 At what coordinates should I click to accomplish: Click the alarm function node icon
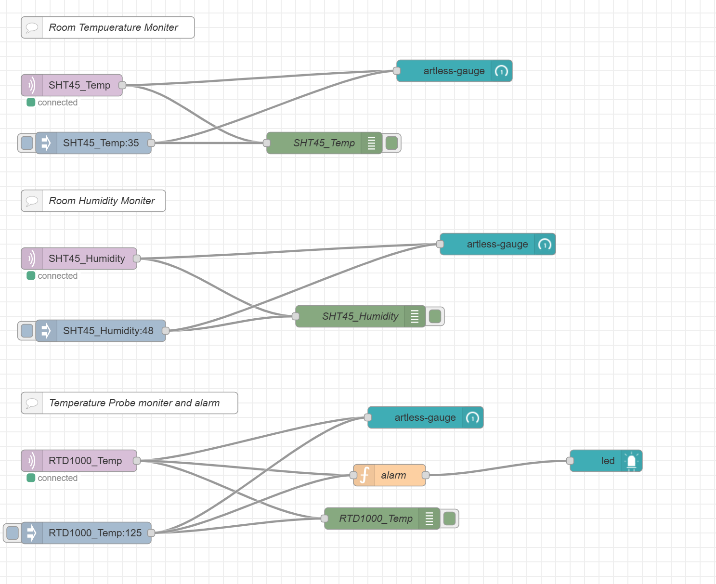(365, 475)
